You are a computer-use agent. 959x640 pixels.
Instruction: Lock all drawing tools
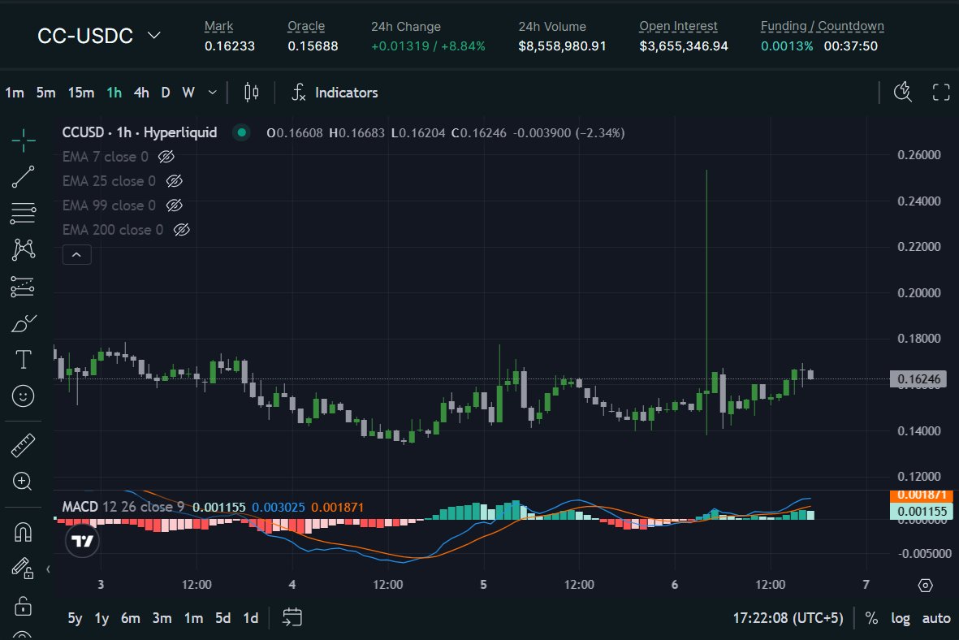coord(24,606)
